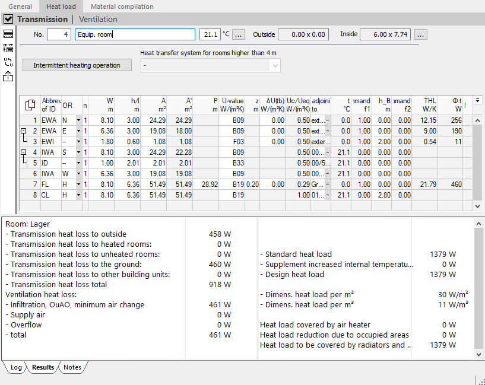Image resolution: width=485 pixels, height=385 pixels.
Task: Click the Equip. room name field
Action: (x=135, y=34)
